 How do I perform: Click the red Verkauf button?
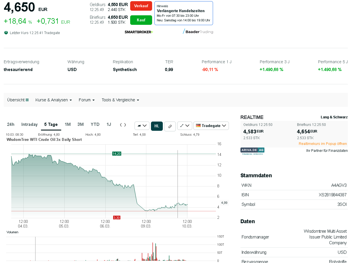click(141, 6)
